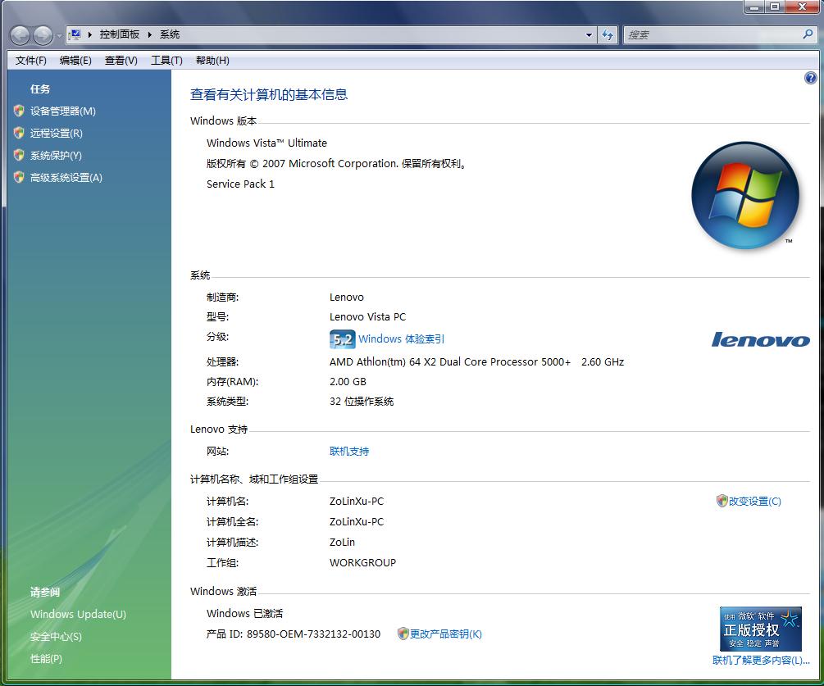Open 设备管理器(M) task link
The image size is (824, 686).
click(x=63, y=111)
